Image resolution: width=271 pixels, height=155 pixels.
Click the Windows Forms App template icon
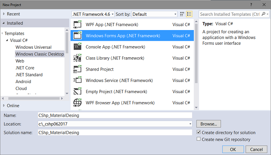(x=77, y=35)
